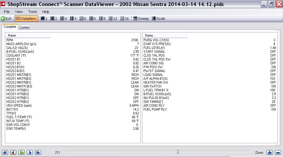283x157 pixels.
Task: Select the INT/A TEMP (°F) row
Action: click(73, 121)
